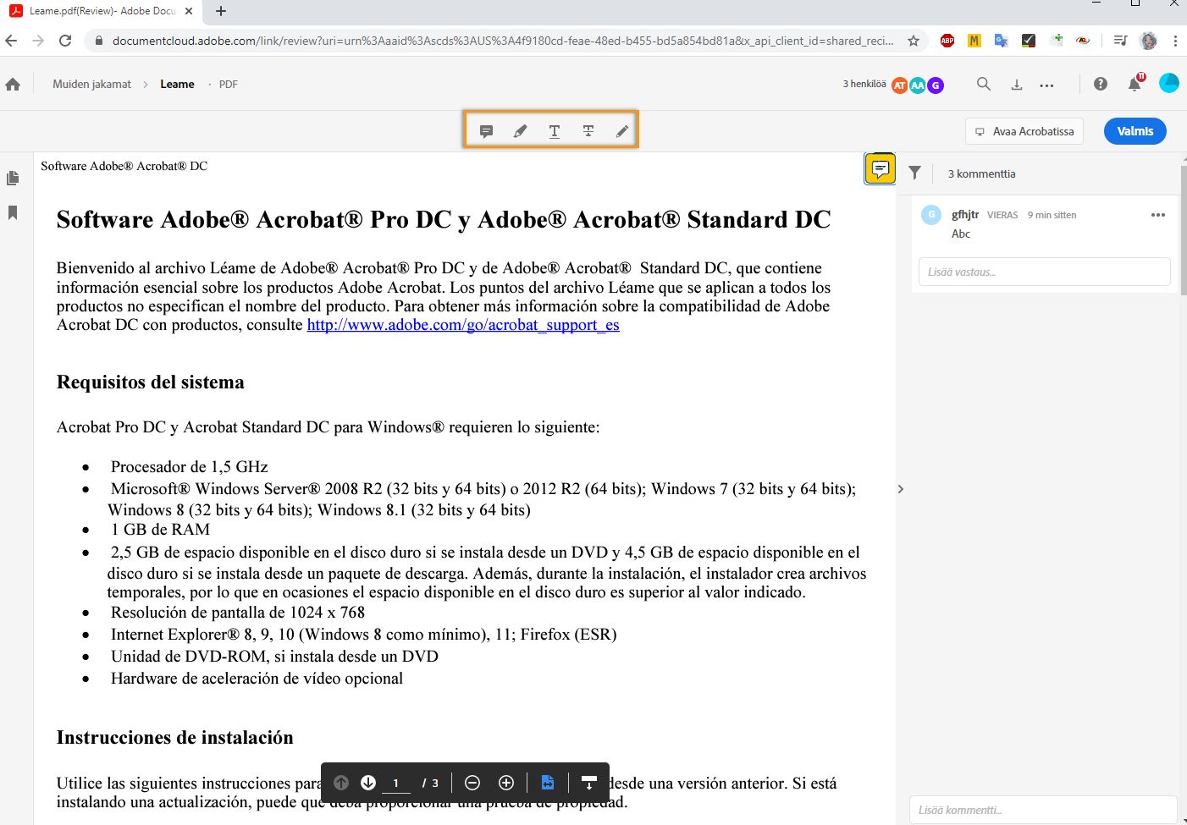Click the Instrucciones de instalación heading

[x=175, y=737]
